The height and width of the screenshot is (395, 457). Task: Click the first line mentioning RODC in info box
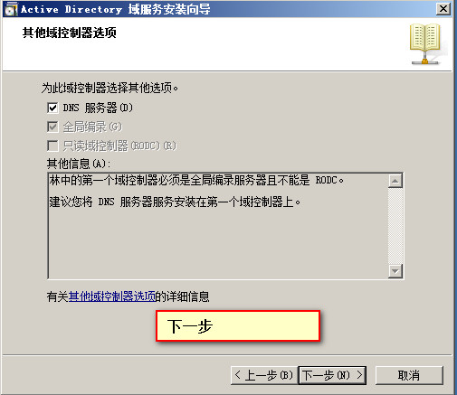click(x=196, y=181)
